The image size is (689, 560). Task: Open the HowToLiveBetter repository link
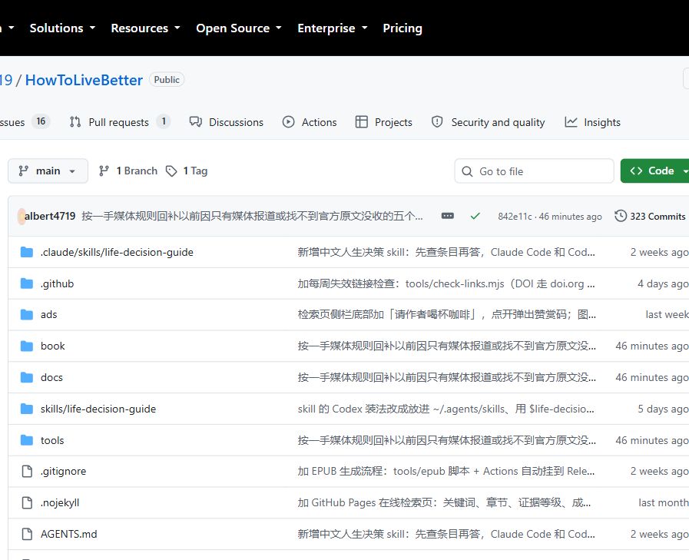[x=84, y=80]
